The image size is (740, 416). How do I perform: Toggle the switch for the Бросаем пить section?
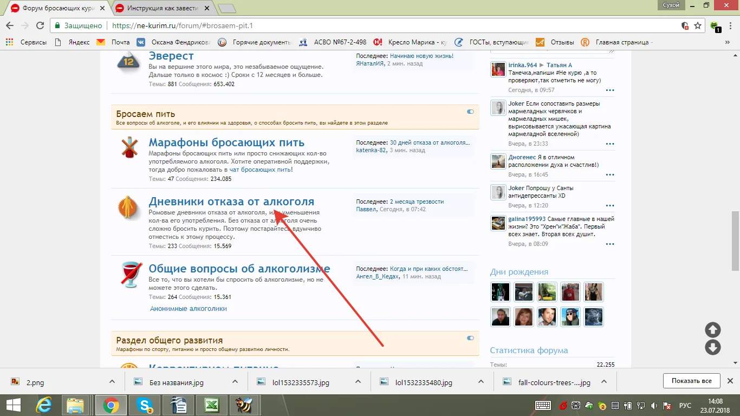[x=470, y=110]
